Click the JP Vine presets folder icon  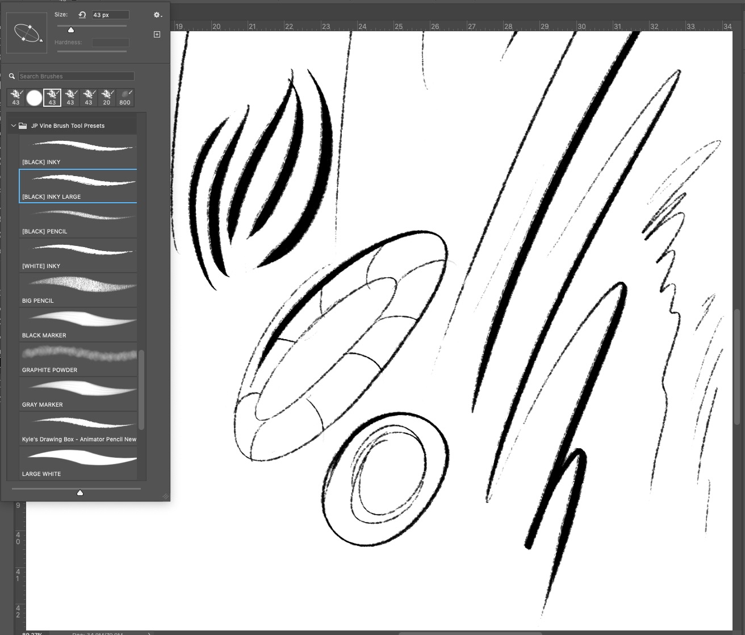[x=23, y=126]
